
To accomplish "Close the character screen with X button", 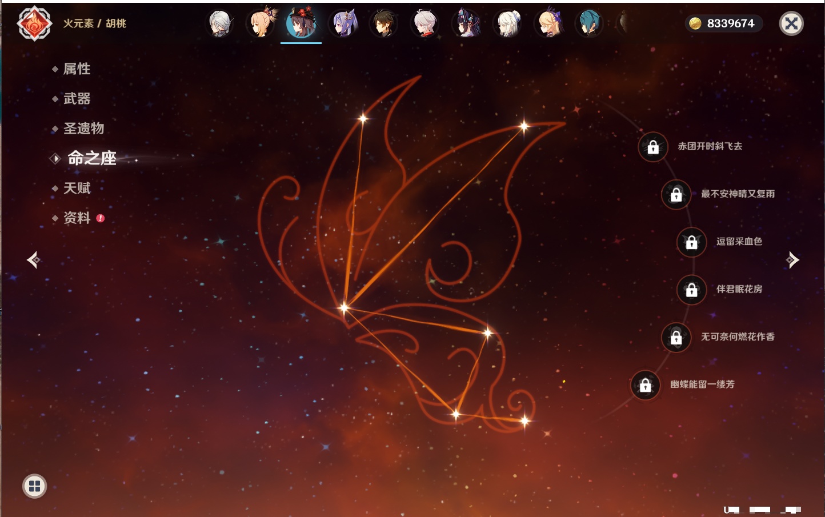I will click(x=791, y=23).
